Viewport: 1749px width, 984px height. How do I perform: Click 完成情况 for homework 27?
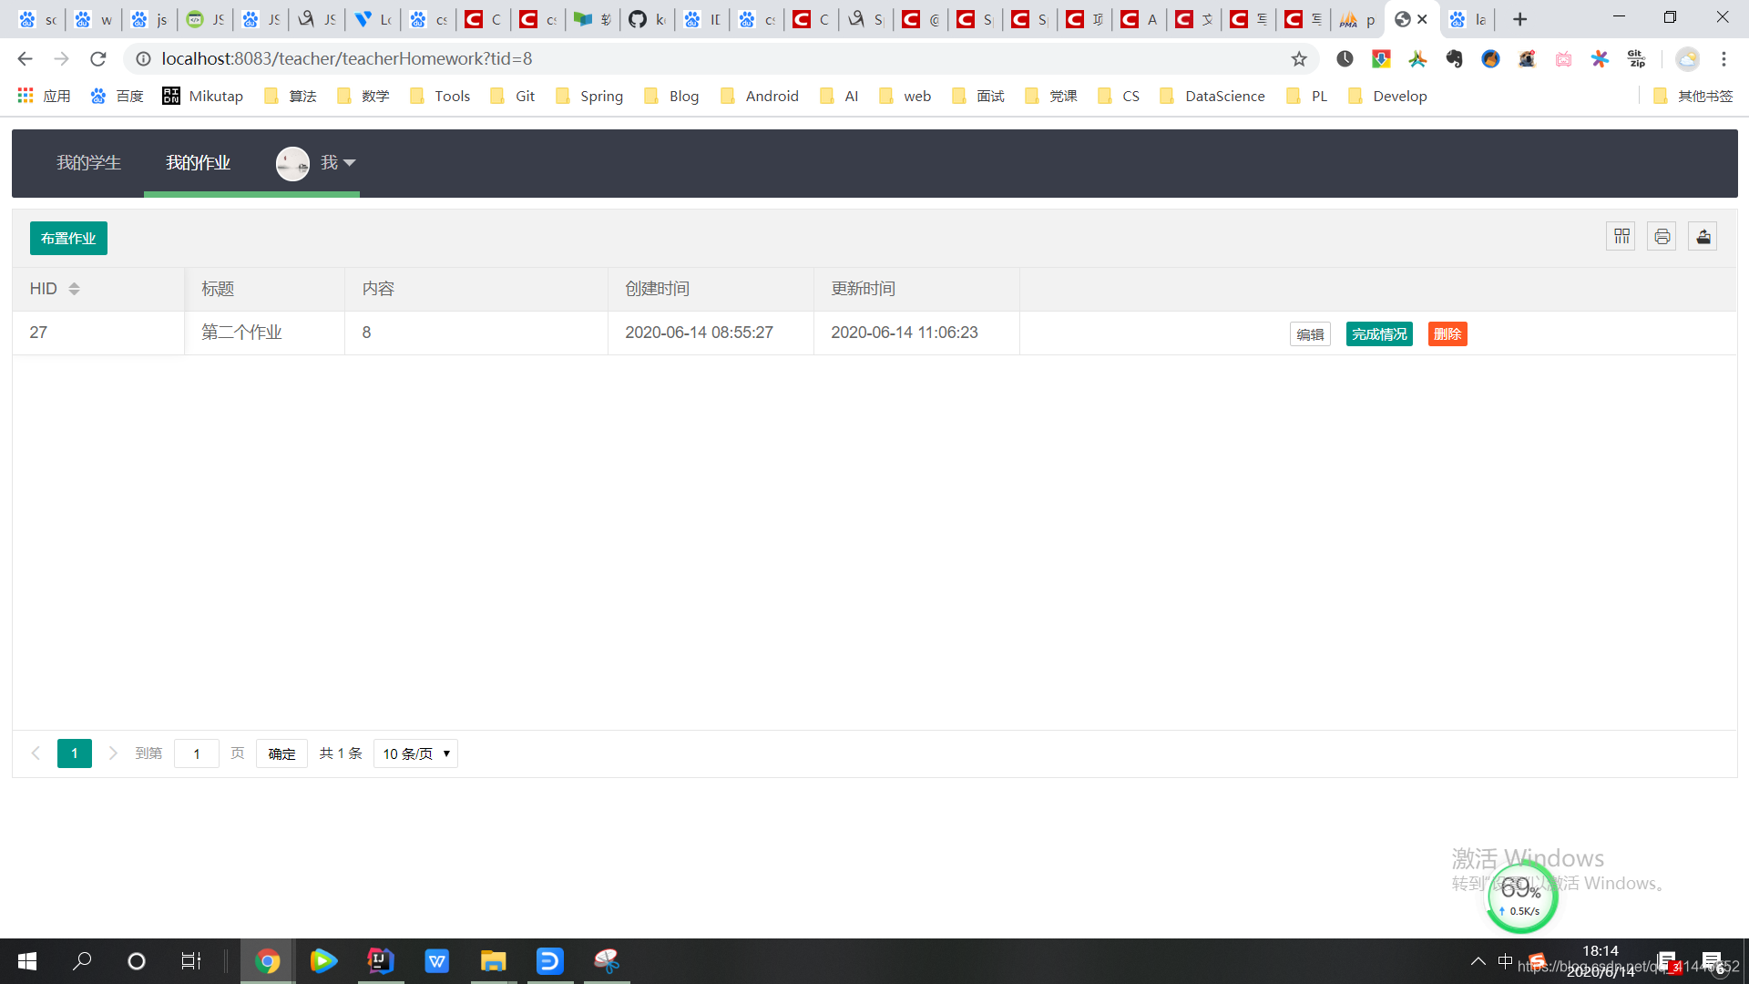[1379, 334]
